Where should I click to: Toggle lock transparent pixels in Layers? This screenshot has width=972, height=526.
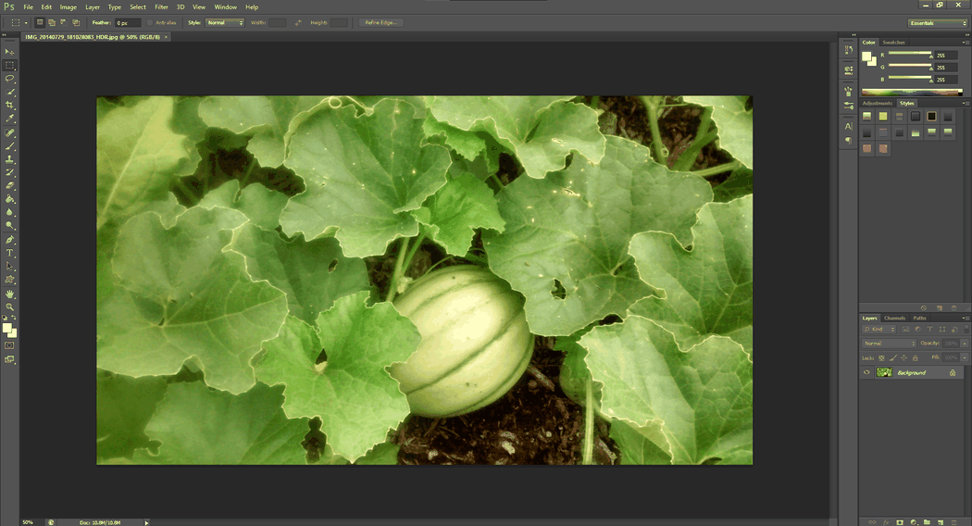[881, 357]
